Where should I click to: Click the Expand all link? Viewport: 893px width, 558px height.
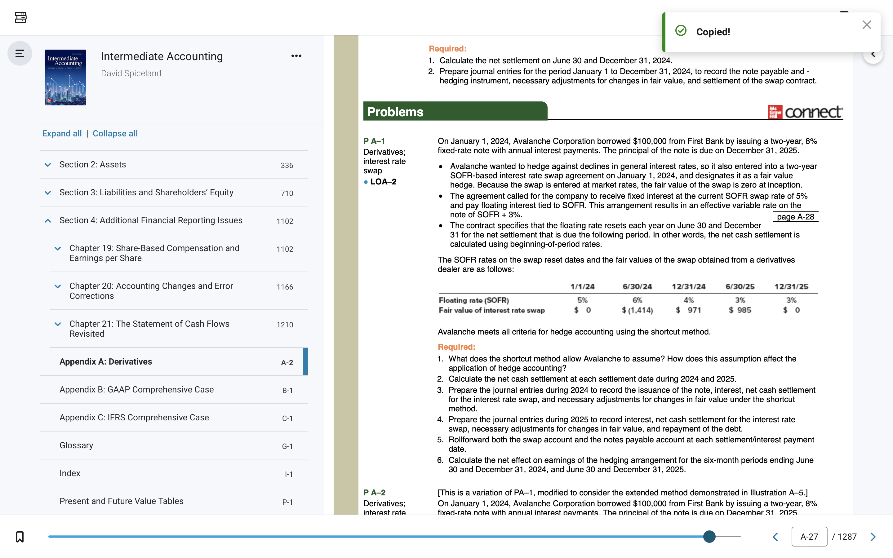click(62, 133)
